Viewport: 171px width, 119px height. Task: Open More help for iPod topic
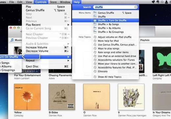pyautogui.click(x=115, y=41)
